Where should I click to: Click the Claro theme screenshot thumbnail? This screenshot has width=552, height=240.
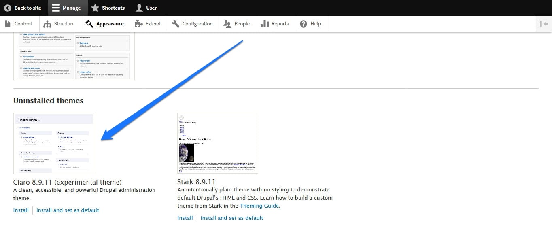point(54,143)
